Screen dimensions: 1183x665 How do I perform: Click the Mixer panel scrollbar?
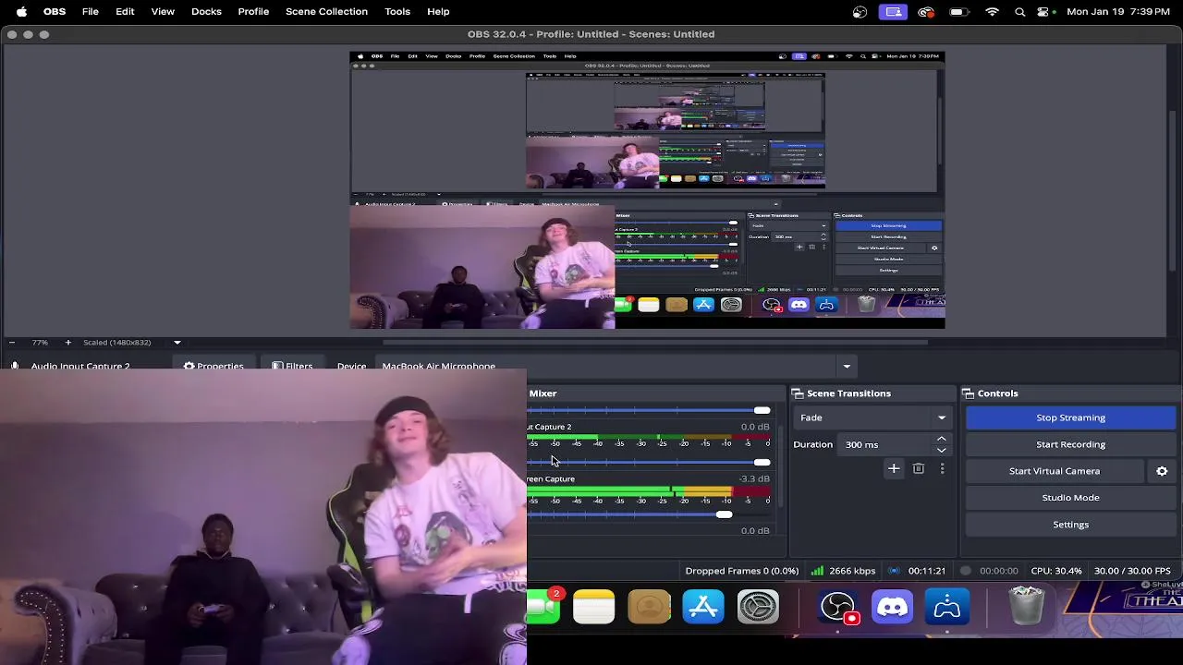point(781,466)
